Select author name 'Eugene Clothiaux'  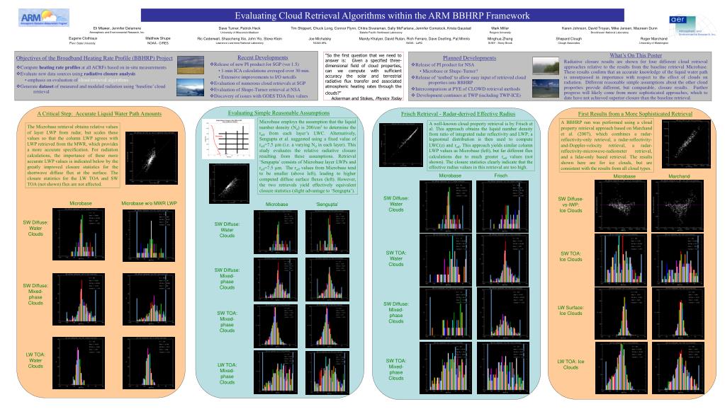pyautogui.click(x=83, y=38)
